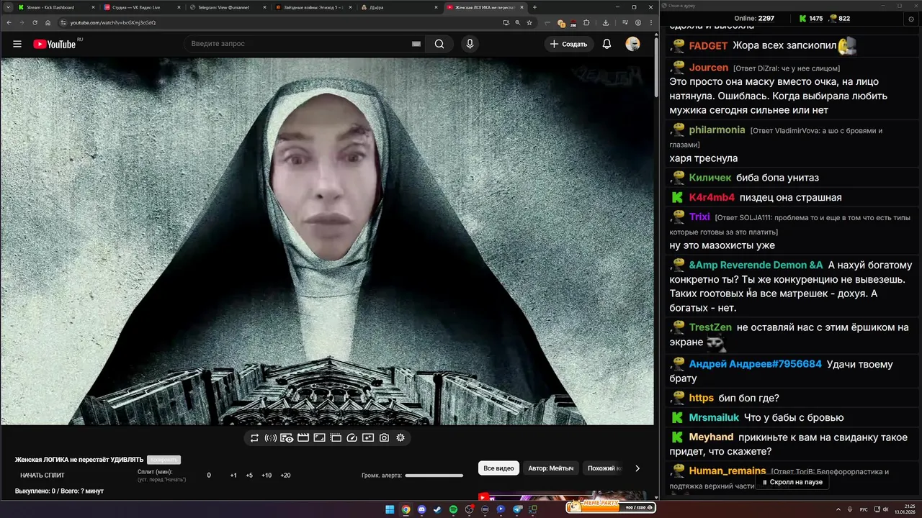The height and width of the screenshot is (518, 922).
Task: Open the gear settings in the player toolbar
Action: tap(400, 437)
